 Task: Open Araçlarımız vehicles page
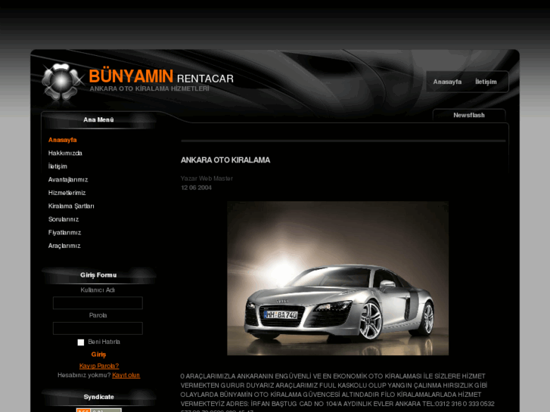[64, 246]
